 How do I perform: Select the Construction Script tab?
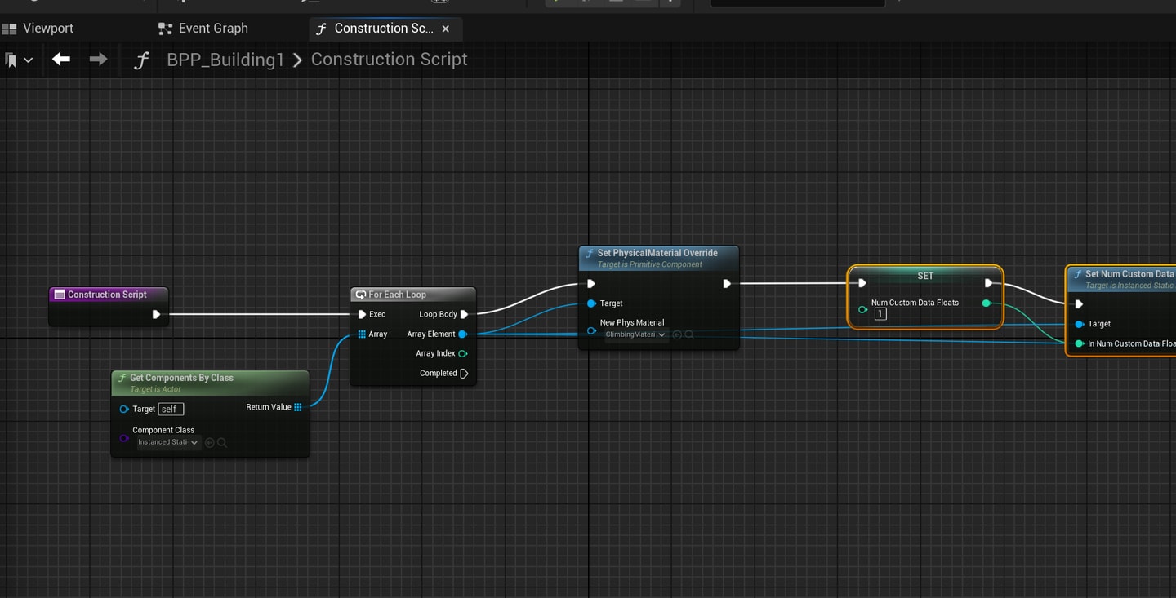384,28
